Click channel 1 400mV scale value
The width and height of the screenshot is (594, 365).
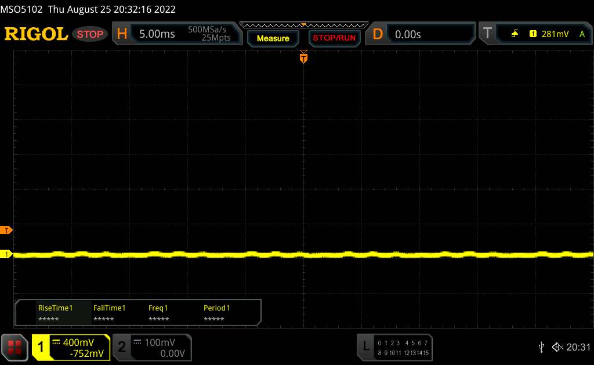click(78, 342)
